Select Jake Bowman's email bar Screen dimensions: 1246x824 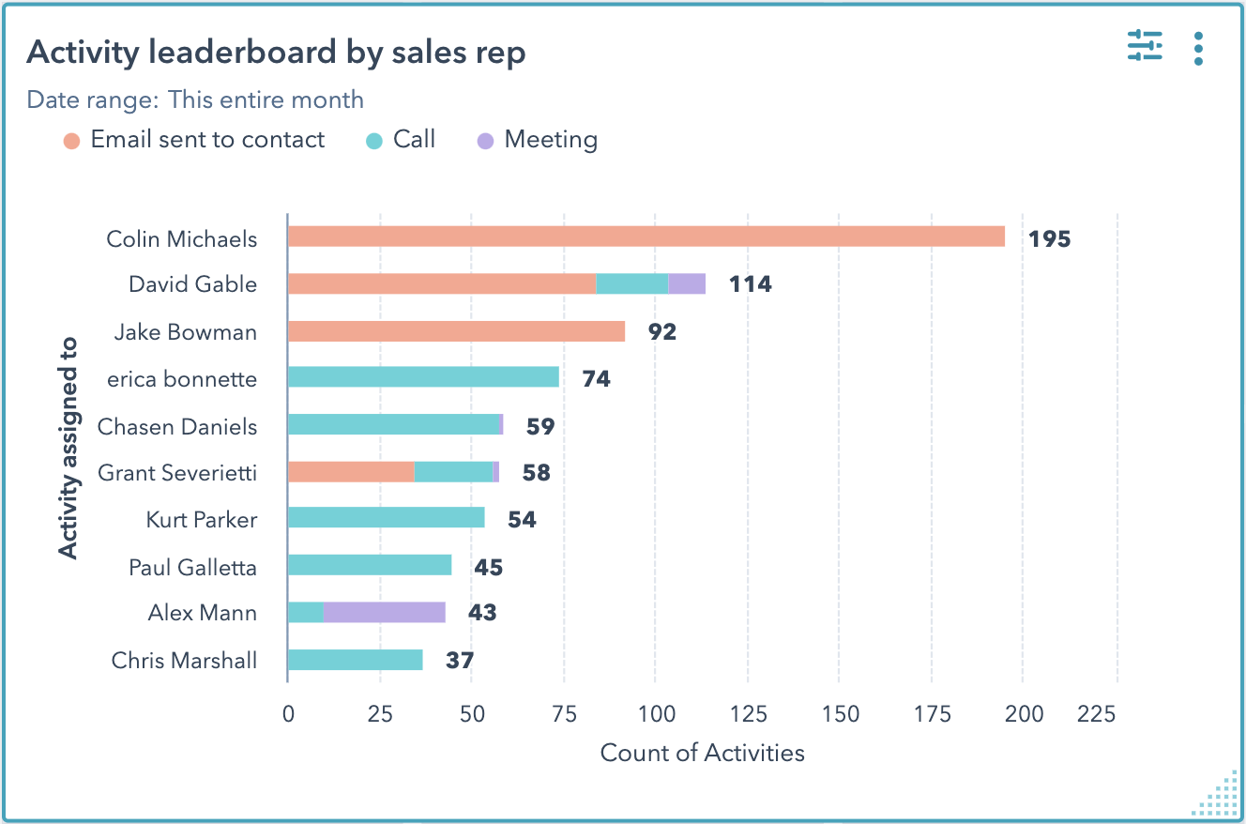coord(456,330)
